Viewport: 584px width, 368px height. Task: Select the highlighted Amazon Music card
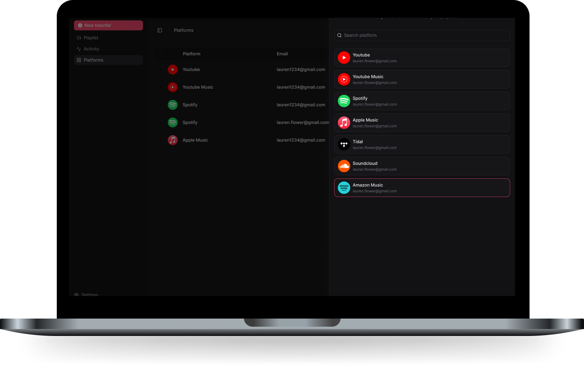coord(422,188)
